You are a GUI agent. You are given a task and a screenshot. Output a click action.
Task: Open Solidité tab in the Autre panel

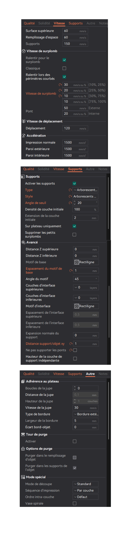44,374
